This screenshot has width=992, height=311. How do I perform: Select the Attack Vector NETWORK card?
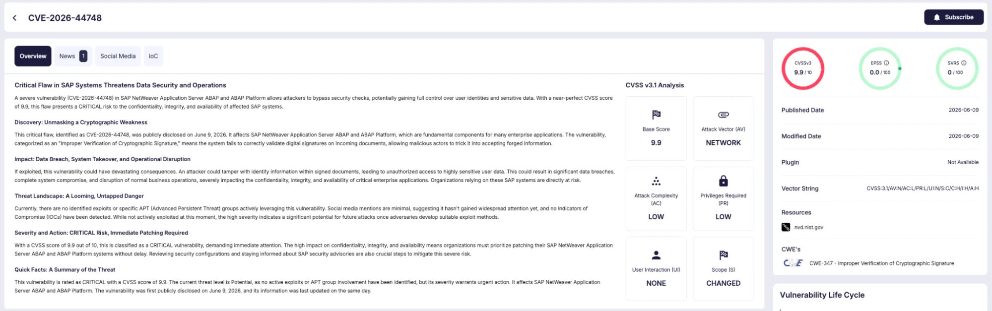click(723, 128)
